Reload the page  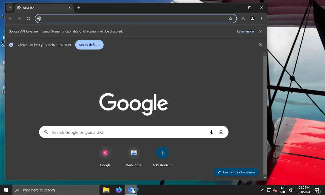(28, 19)
